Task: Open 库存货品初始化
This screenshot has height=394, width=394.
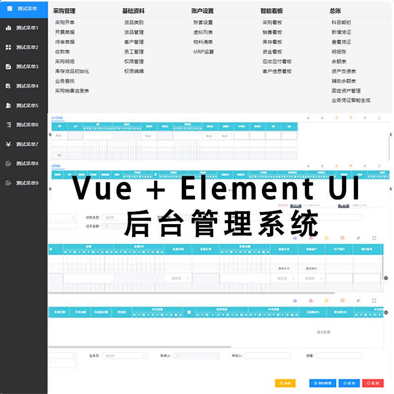Action: [72, 71]
